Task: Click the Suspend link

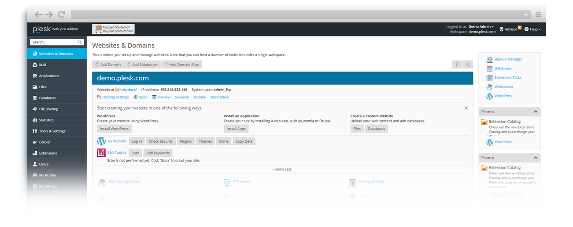Action: click(182, 97)
